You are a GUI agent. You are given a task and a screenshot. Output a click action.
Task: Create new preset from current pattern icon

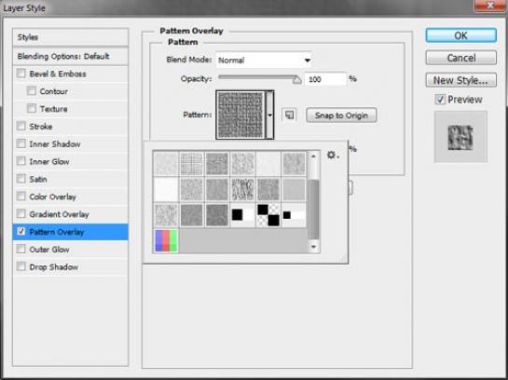[x=289, y=115]
